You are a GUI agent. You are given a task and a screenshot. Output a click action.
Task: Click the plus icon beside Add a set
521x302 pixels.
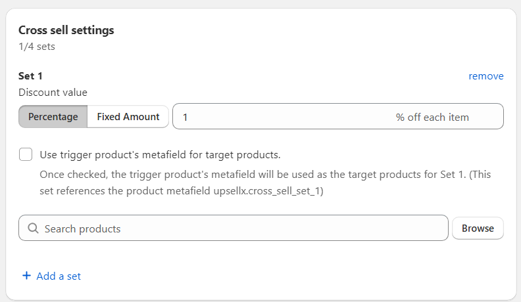tap(26, 276)
